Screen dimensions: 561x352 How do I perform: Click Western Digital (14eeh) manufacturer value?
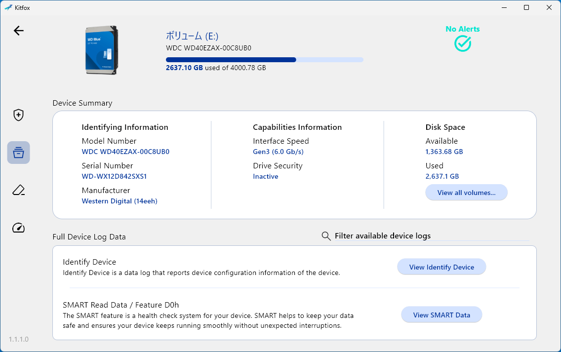click(x=120, y=201)
